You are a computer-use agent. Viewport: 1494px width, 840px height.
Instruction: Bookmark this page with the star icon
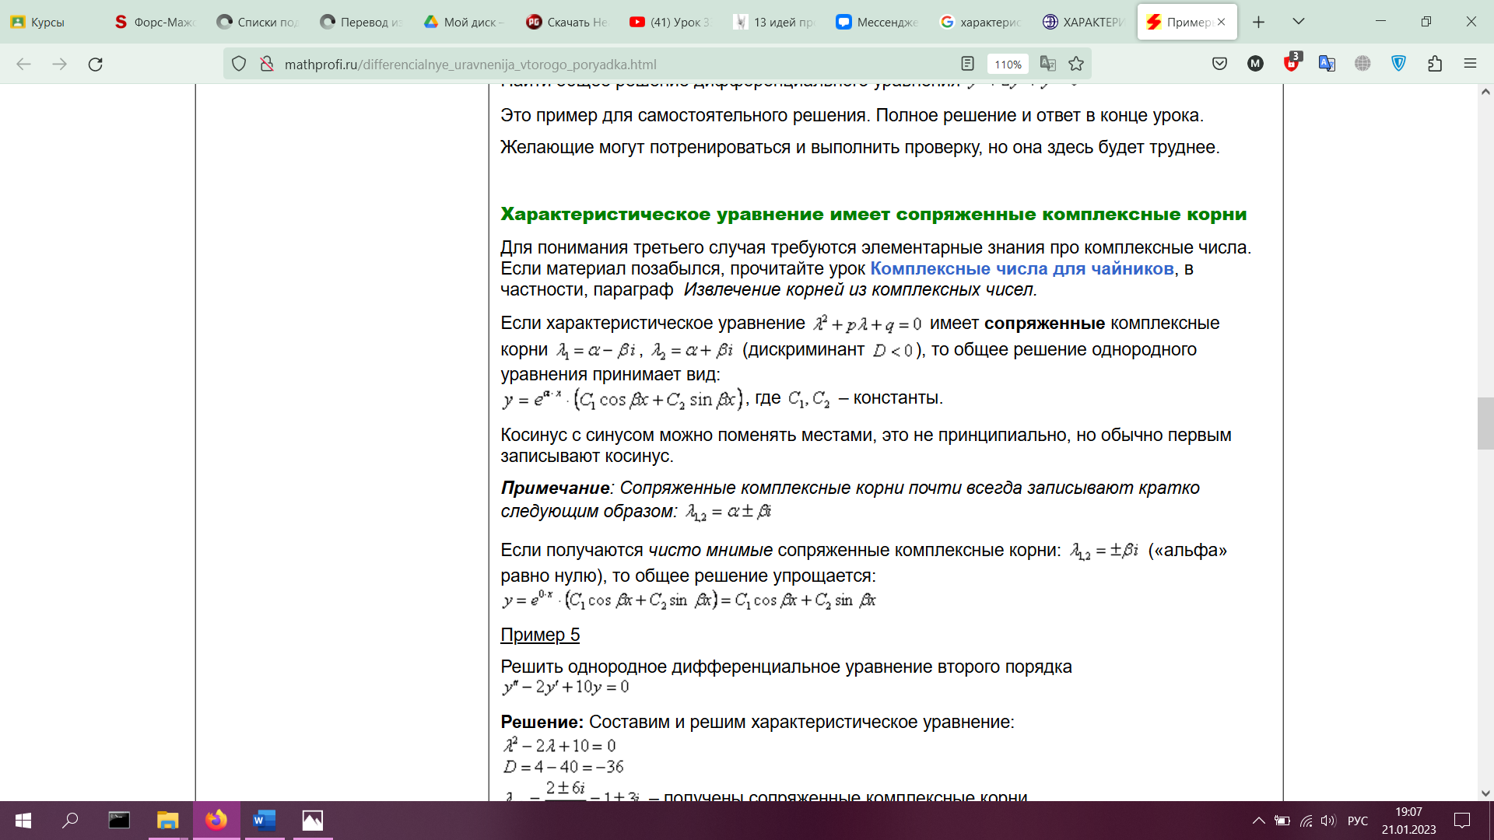[1076, 64]
